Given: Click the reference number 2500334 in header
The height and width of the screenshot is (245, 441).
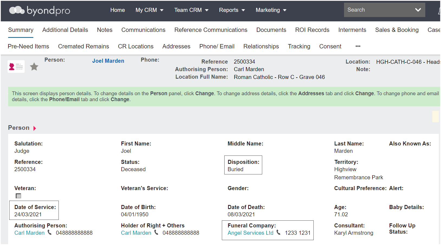Looking at the screenshot, I should 244,62.
